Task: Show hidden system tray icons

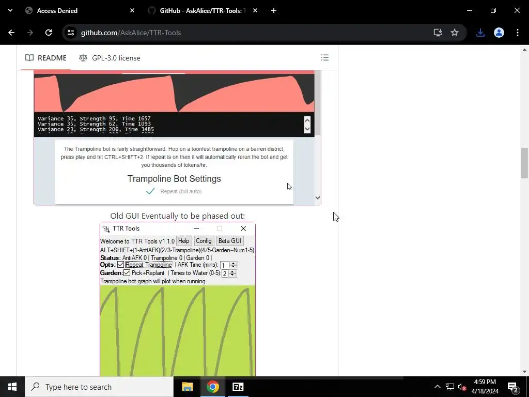Action: click(x=437, y=387)
